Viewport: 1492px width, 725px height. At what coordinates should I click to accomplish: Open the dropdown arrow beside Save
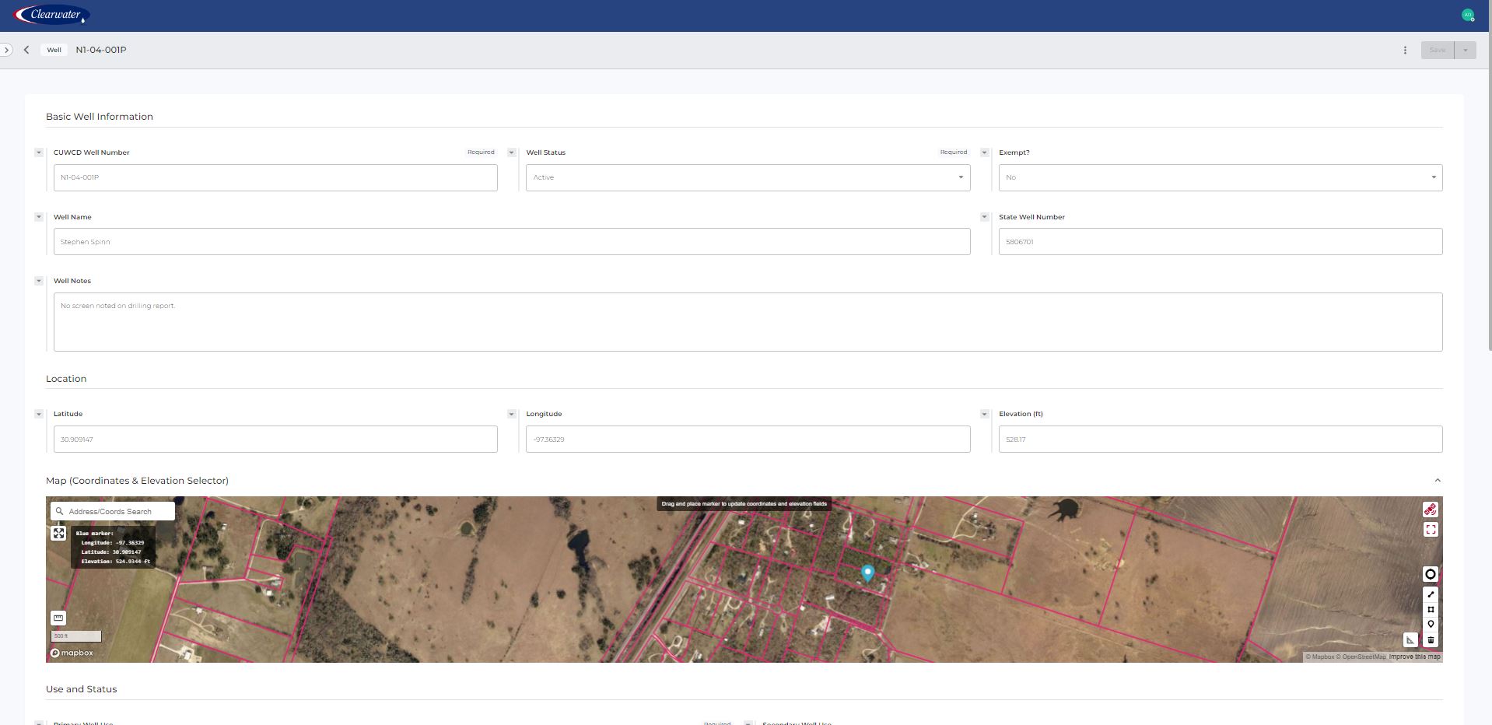tap(1465, 50)
